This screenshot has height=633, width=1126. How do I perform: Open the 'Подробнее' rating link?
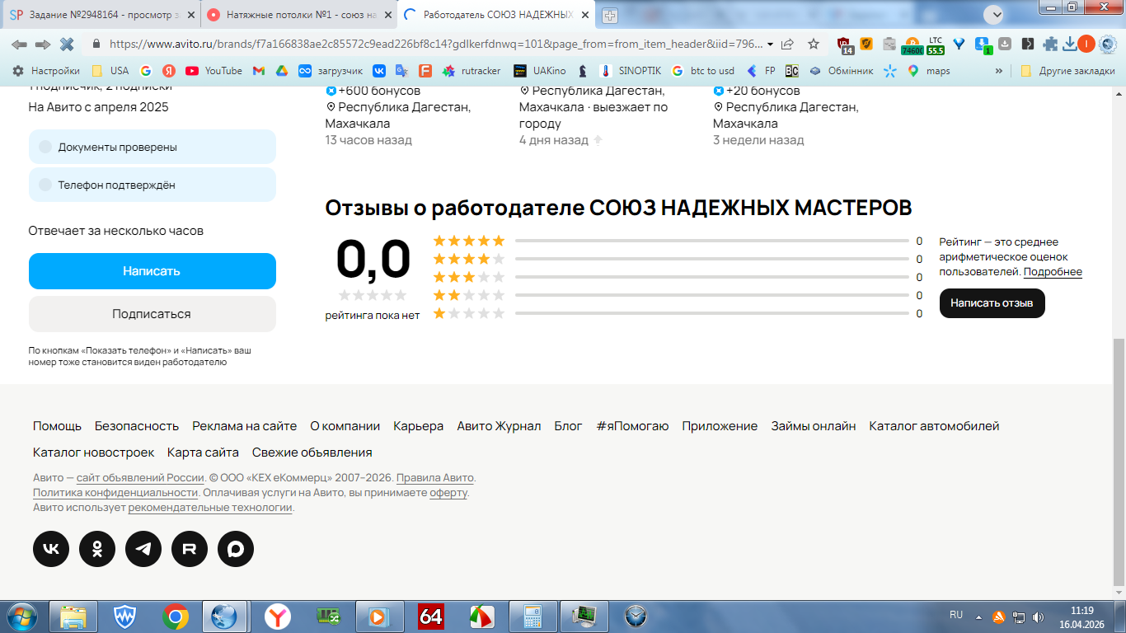click(x=1053, y=272)
